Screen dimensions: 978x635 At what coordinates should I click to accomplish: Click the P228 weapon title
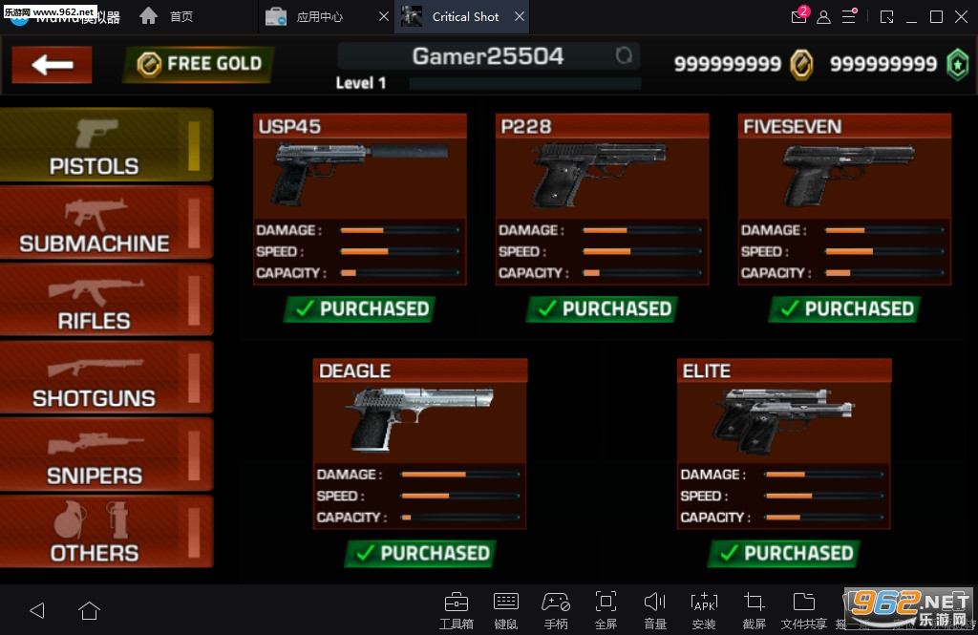click(526, 127)
